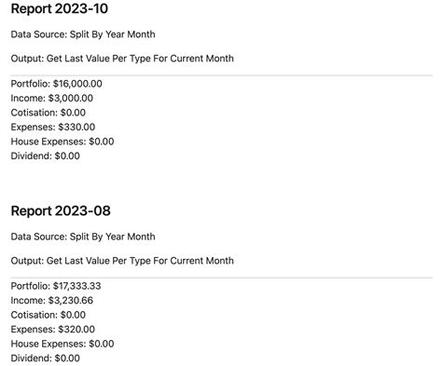The width and height of the screenshot is (442, 366).
Task: Click the Report 2023-08 heading
Action: (x=61, y=211)
